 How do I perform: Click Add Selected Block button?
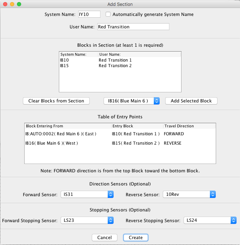[191, 101]
